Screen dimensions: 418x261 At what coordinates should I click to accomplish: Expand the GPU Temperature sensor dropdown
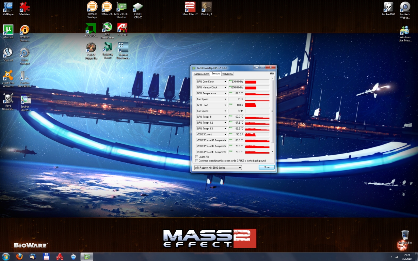click(x=225, y=93)
